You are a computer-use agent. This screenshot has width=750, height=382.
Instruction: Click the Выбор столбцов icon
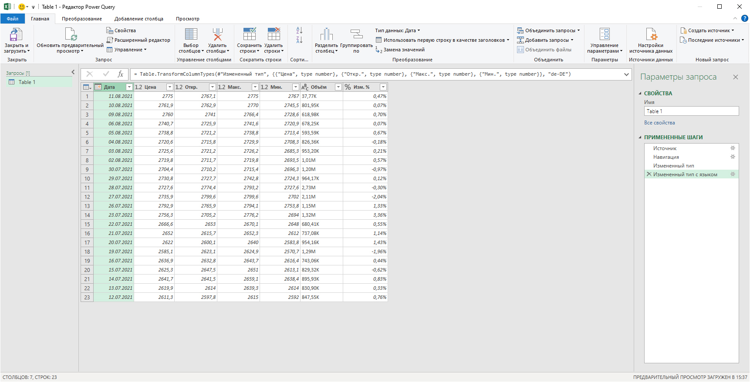191,34
